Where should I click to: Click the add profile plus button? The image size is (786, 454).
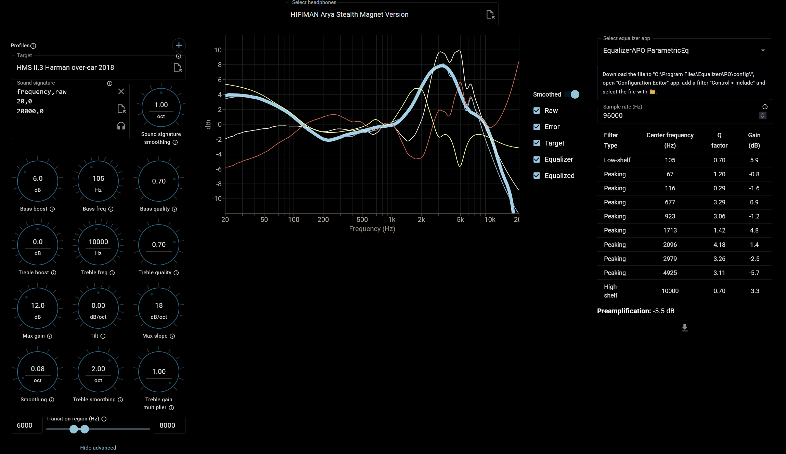pyautogui.click(x=179, y=45)
